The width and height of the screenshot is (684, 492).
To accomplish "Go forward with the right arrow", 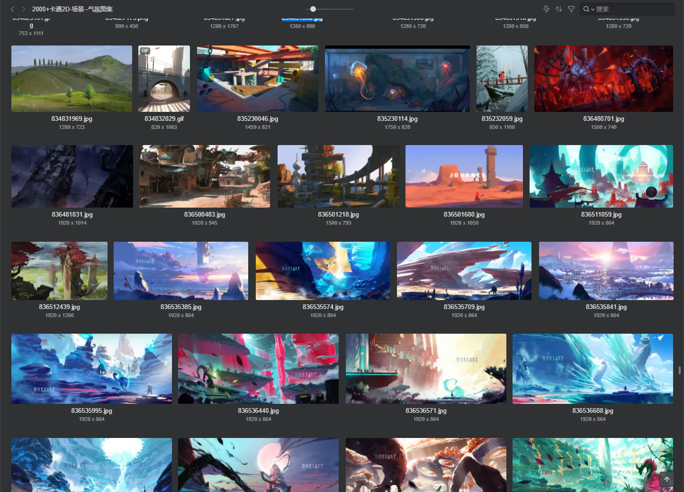I will pos(23,9).
